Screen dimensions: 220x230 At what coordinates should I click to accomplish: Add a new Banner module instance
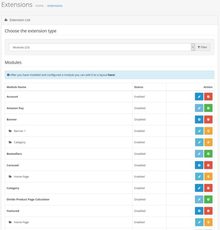199,120
